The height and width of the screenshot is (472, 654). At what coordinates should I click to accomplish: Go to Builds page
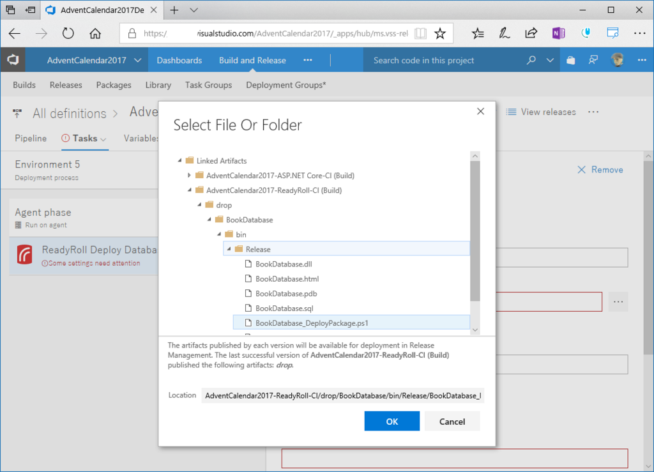24,85
